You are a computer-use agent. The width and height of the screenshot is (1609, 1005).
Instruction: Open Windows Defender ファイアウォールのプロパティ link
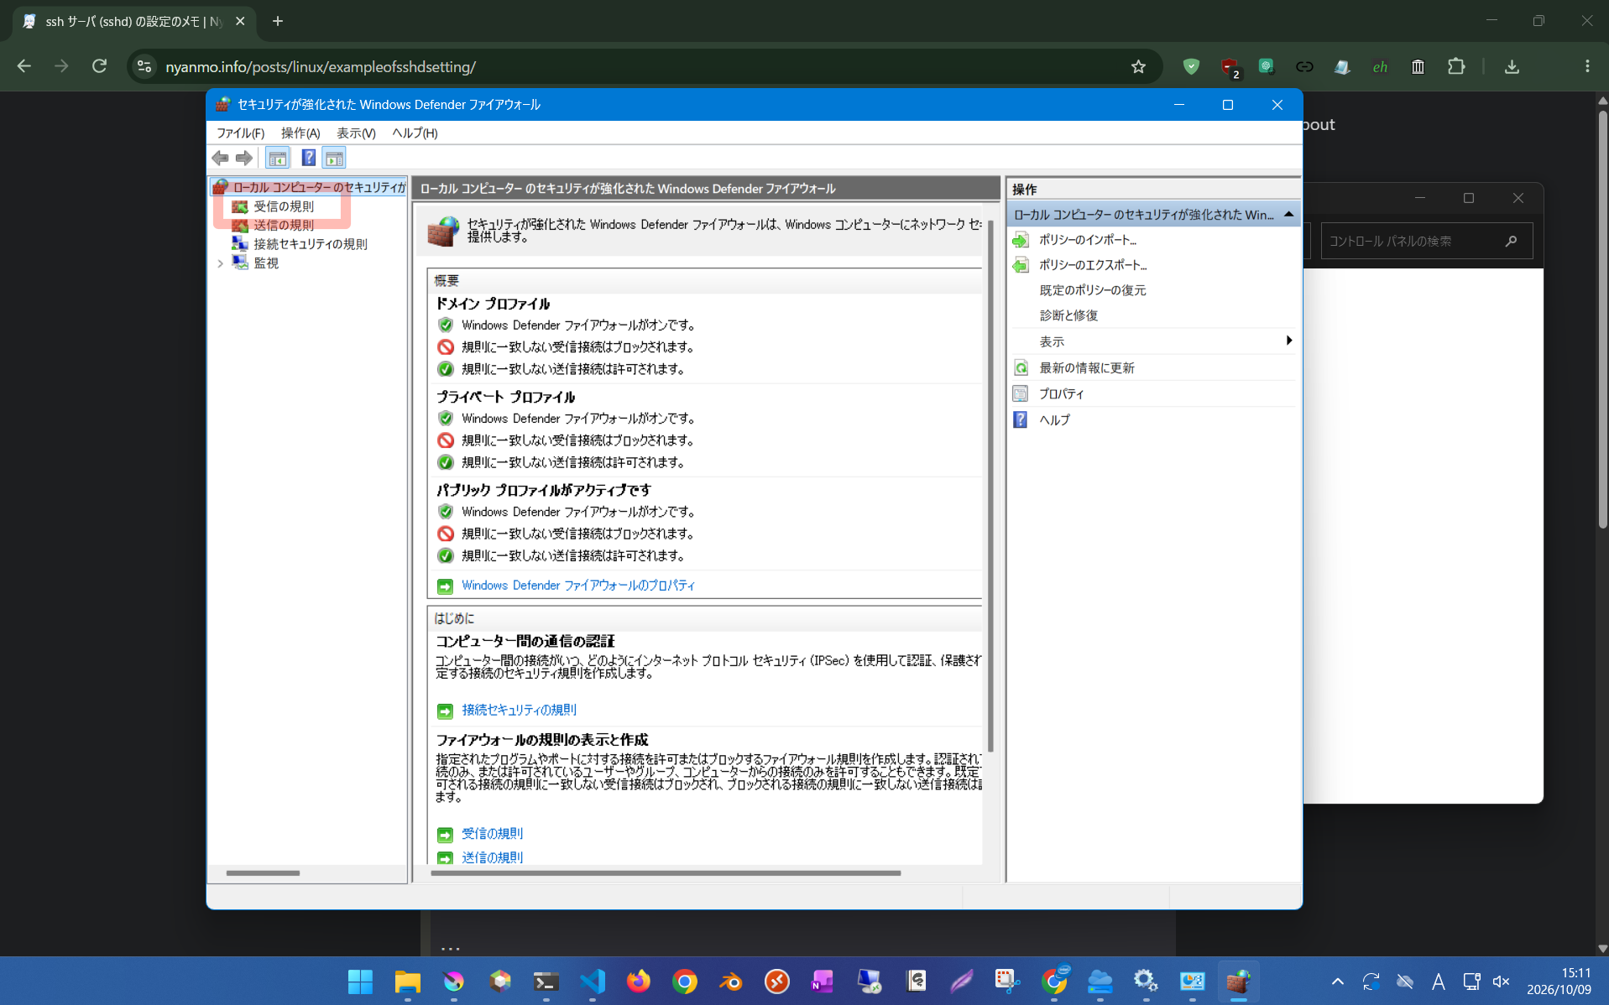[578, 586]
